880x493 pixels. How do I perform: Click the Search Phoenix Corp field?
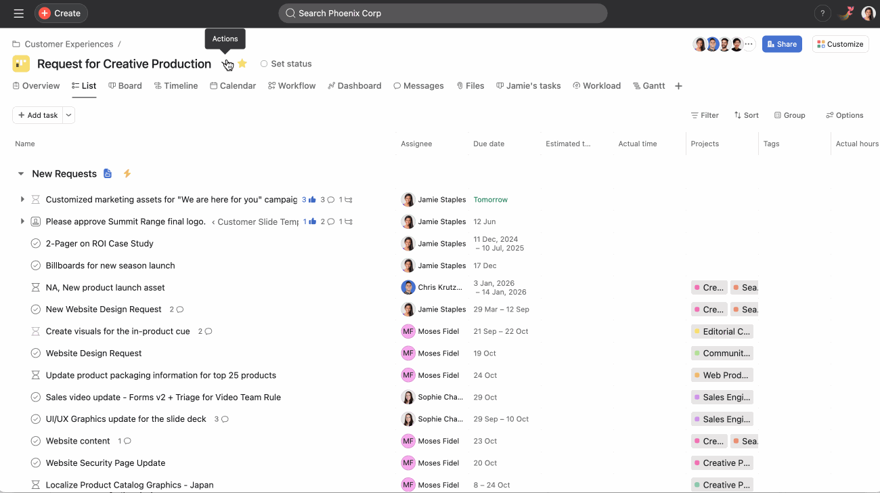pyautogui.click(x=443, y=13)
